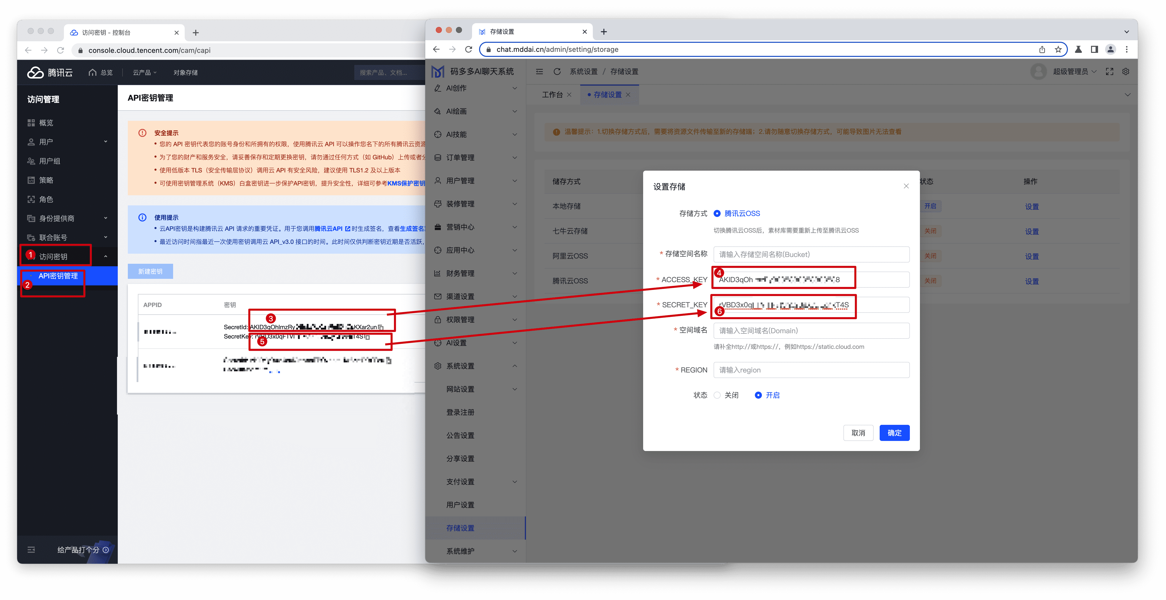
Task: Go back in the chat.mddai.cn browser window
Action: tap(436, 49)
